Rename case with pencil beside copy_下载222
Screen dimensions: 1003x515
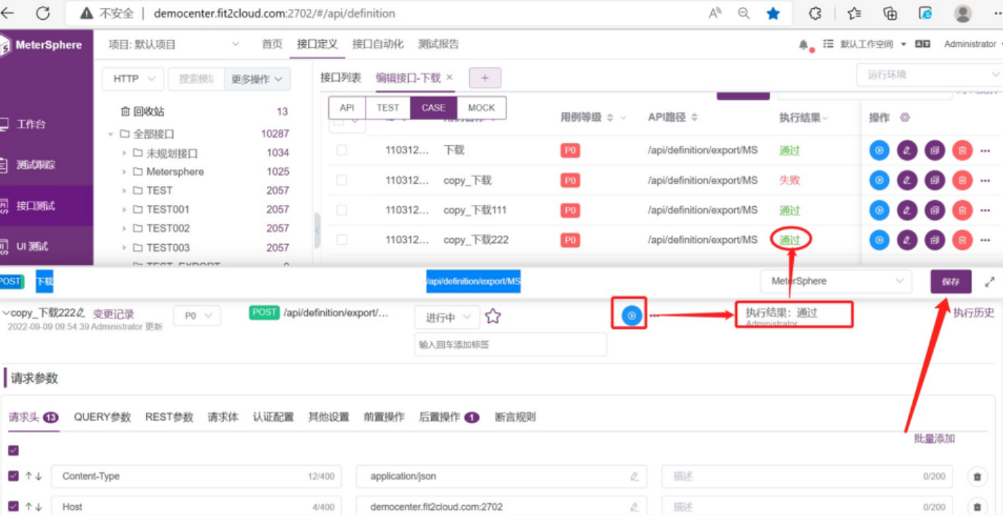tap(81, 313)
